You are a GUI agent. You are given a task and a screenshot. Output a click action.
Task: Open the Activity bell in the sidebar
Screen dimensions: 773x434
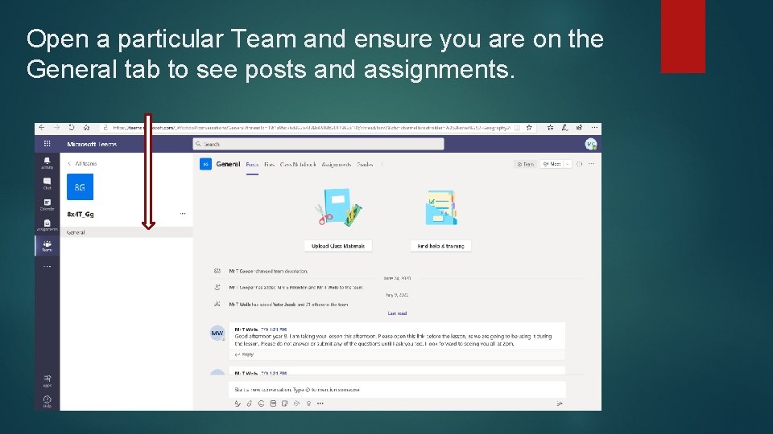coord(47,163)
